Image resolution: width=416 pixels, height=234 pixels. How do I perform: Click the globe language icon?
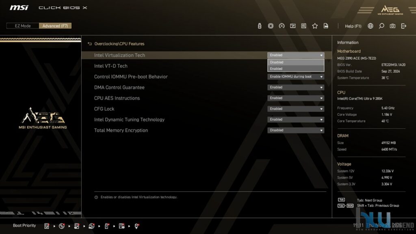coord(370,26)
